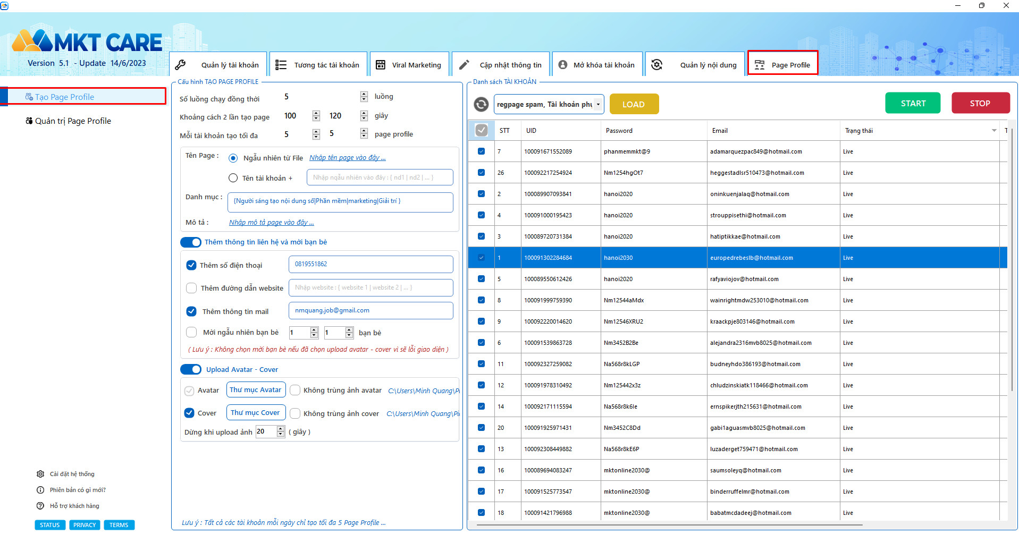The image size is (1019, 534).
Task: Click the red STOP button
Action: [980, 103]
